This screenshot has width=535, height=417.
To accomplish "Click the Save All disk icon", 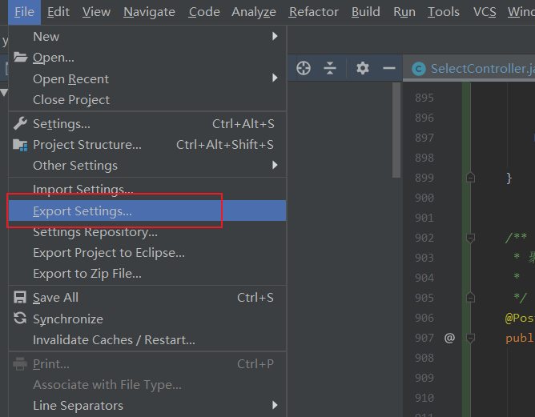I will pos(20,298).
